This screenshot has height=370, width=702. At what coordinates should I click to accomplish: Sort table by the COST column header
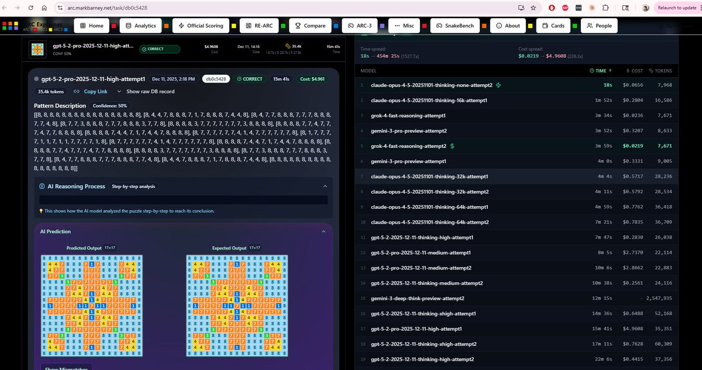click(636, 70)
